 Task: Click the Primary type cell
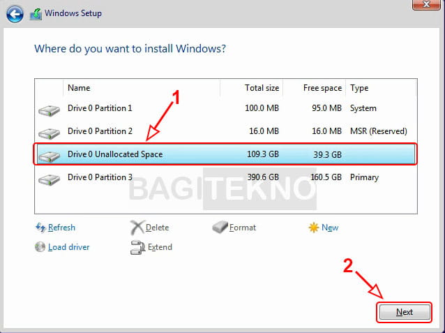(364, 177)
